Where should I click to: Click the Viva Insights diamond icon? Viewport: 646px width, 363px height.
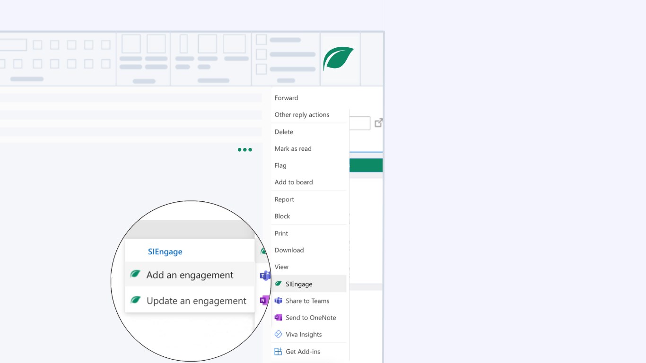(279, 335)
